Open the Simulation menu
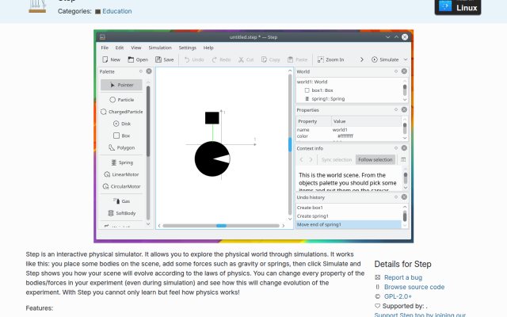 pyautogui.click(x=160, y=48)
